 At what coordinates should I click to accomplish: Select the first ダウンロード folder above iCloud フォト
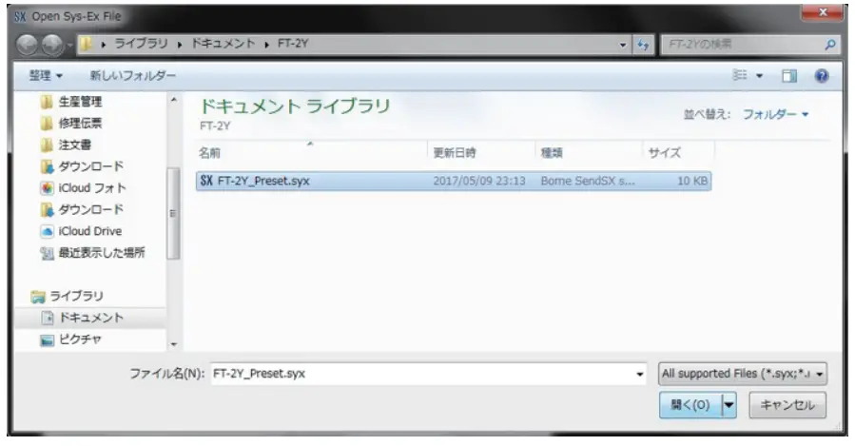click(91, 166)
